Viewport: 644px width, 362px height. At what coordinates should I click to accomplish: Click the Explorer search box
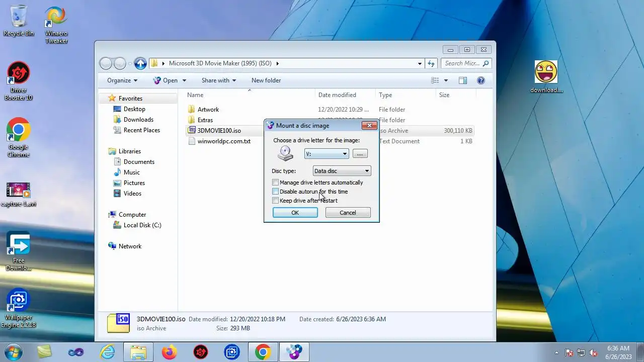466,63
